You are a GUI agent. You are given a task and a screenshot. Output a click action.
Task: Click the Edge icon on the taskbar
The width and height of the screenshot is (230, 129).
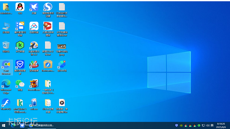coord(13,125)
